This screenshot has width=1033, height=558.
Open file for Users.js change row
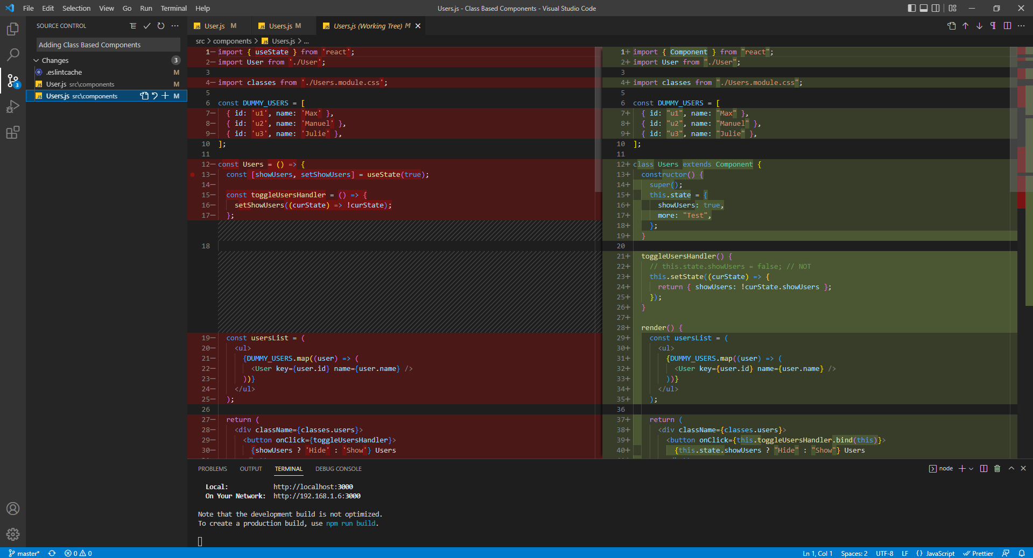[x=144, y=96]
